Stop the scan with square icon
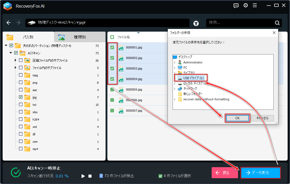 click(90, 176)
